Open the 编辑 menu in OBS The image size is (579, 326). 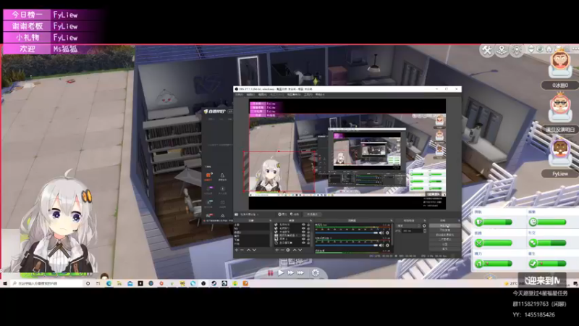[x=250, y=95]
